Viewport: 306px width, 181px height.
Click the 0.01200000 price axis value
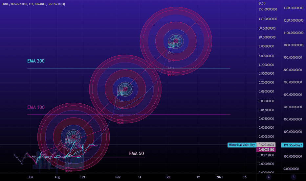(266, 110)
